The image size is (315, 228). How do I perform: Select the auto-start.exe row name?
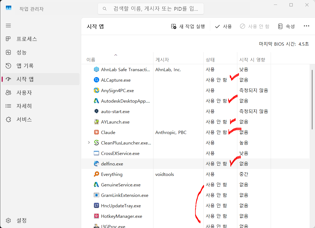coord(115,111)
